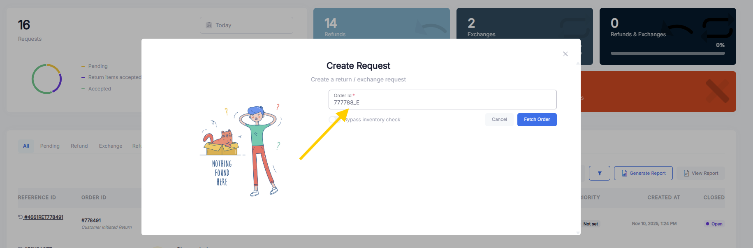Click the report icon in Generate Report

tap(624, 173)
